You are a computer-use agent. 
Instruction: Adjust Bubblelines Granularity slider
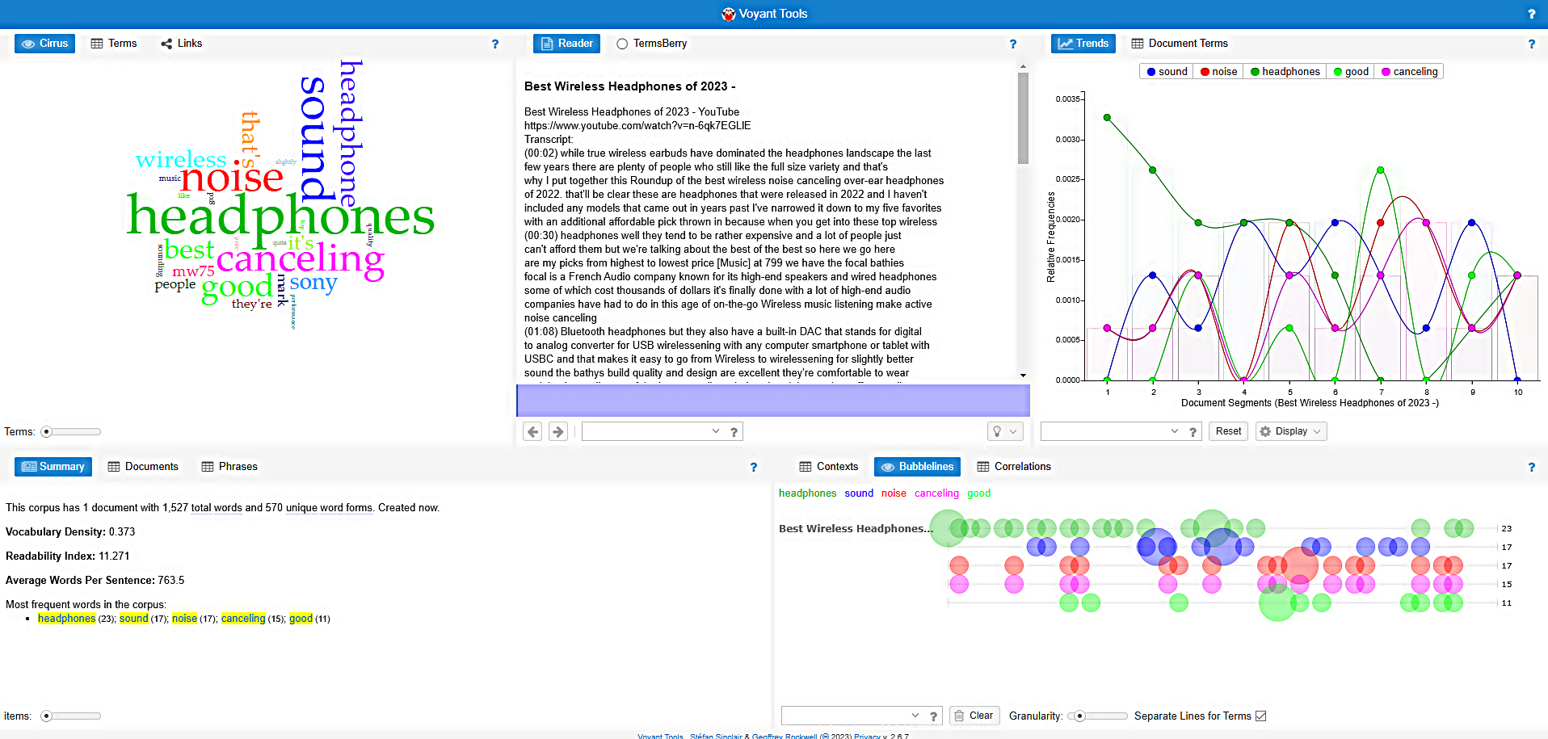point(1097,716)
